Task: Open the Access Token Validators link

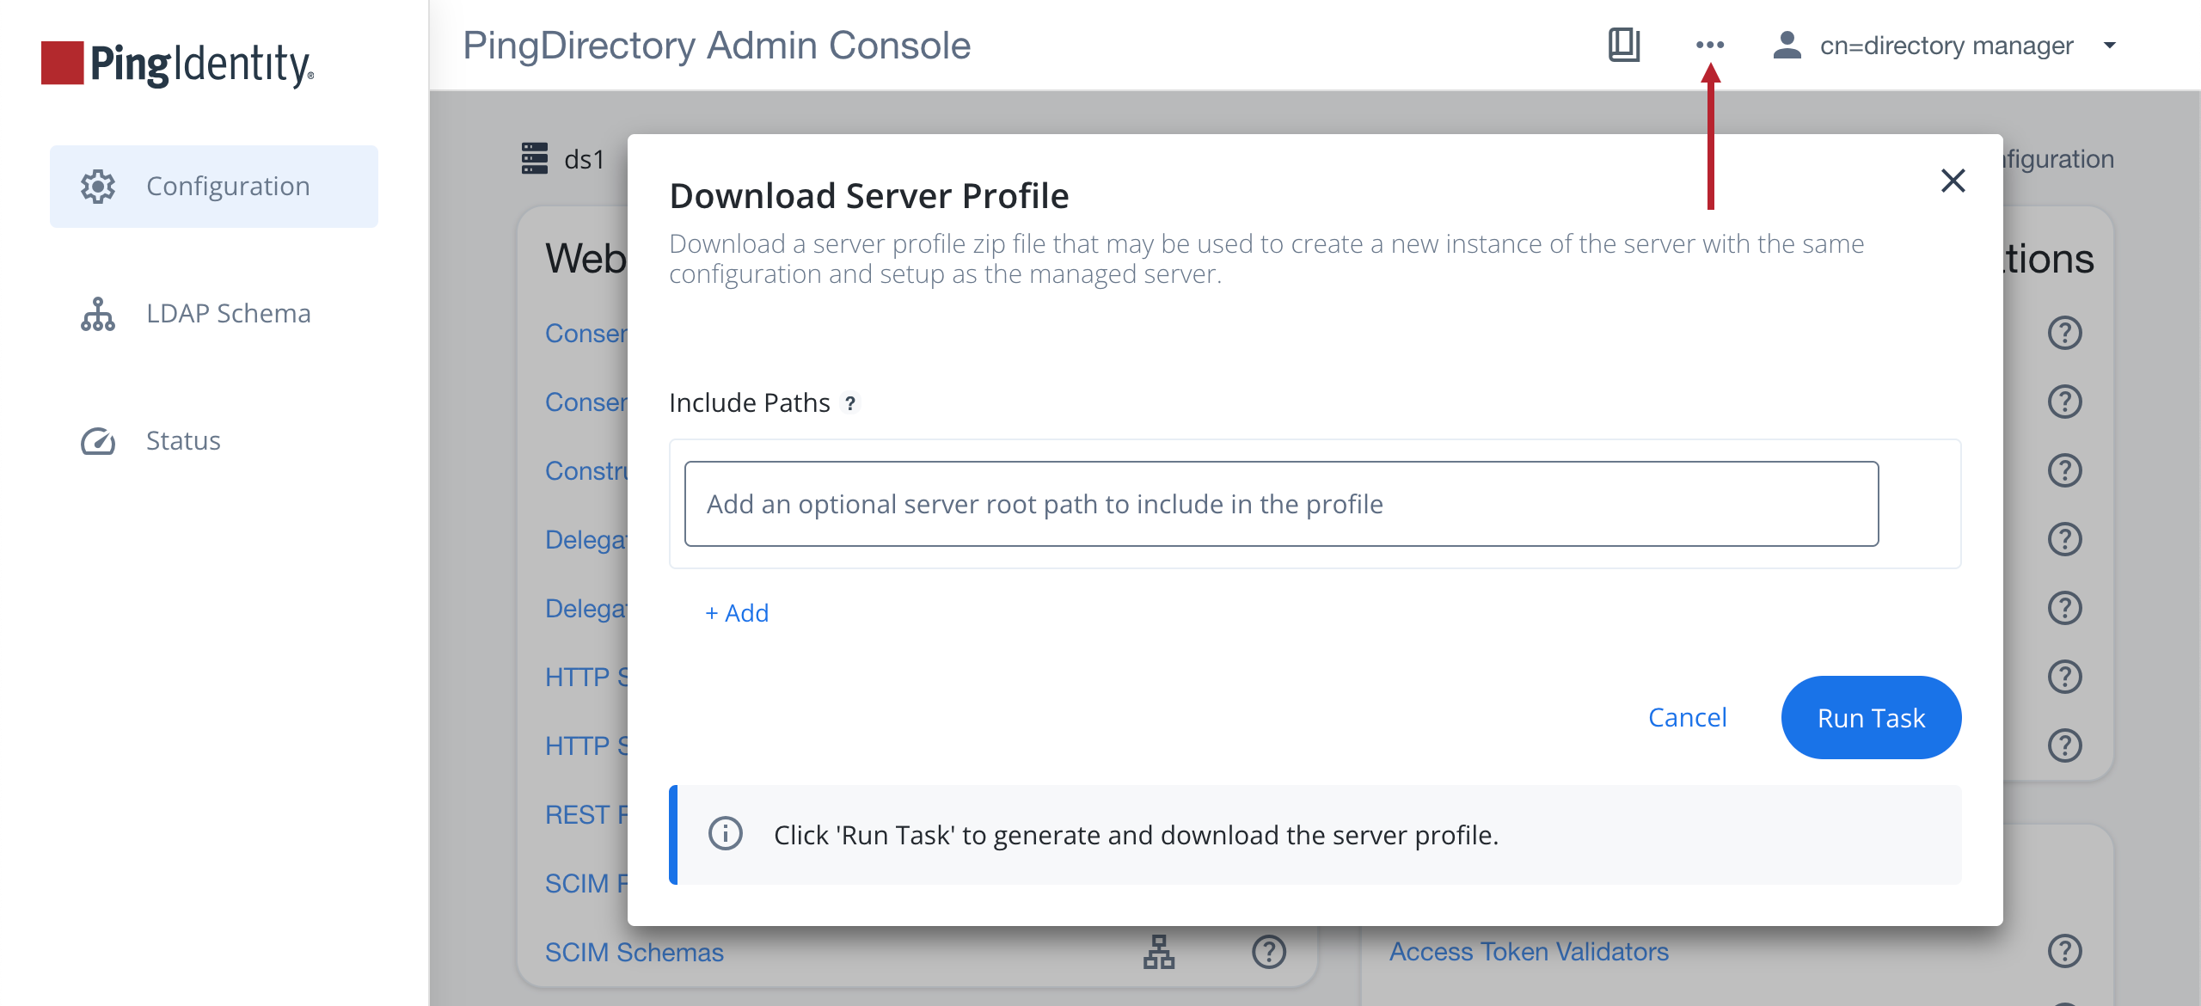Action: (1529, 951)
